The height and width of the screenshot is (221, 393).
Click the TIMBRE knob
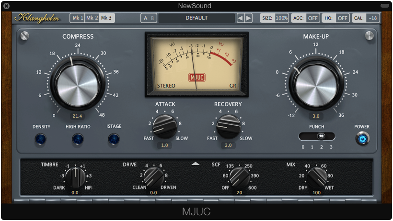point(75,177)
